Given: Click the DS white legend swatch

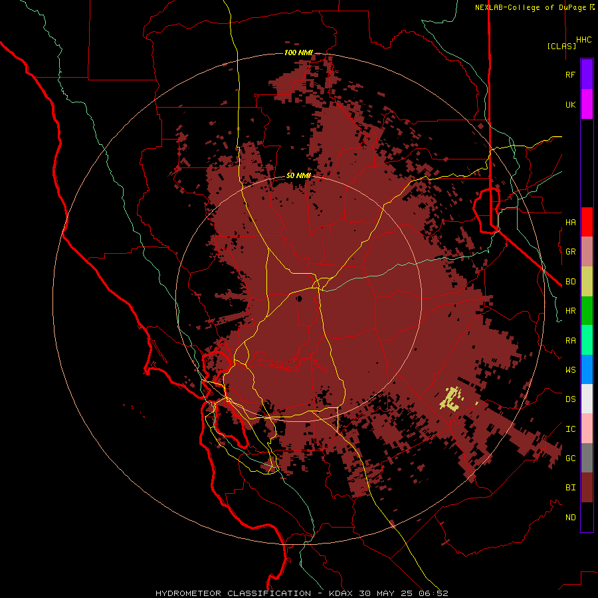Looking at the screenshot, I should click(587, 399).
